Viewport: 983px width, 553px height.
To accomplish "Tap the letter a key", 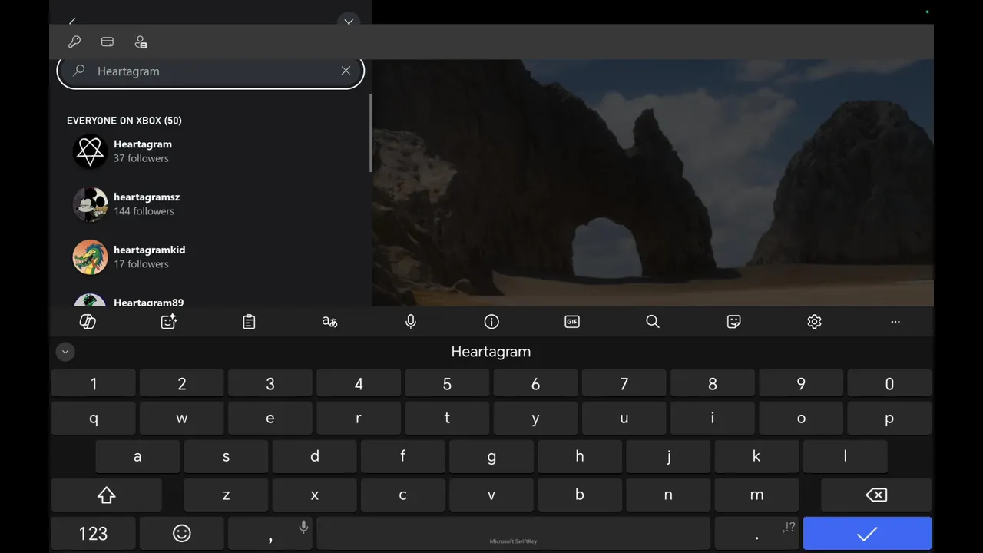I will point(137,457).
